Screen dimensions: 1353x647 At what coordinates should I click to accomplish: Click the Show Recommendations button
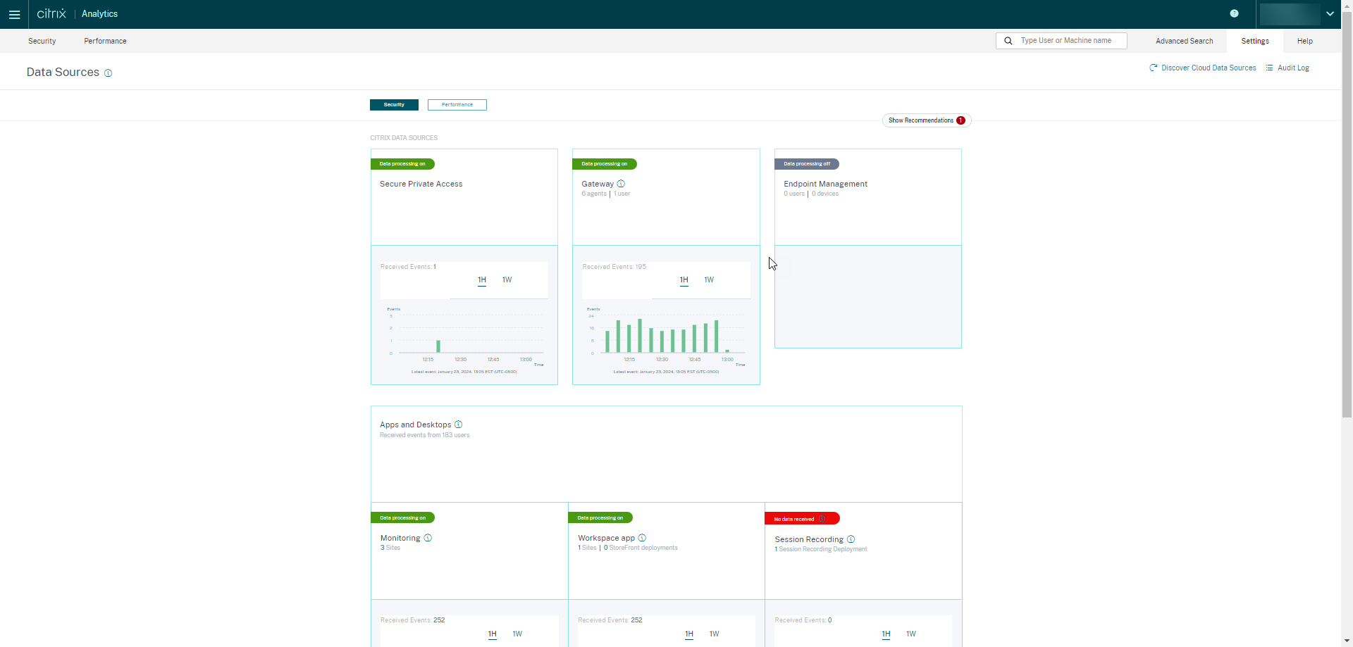(926, 120)
